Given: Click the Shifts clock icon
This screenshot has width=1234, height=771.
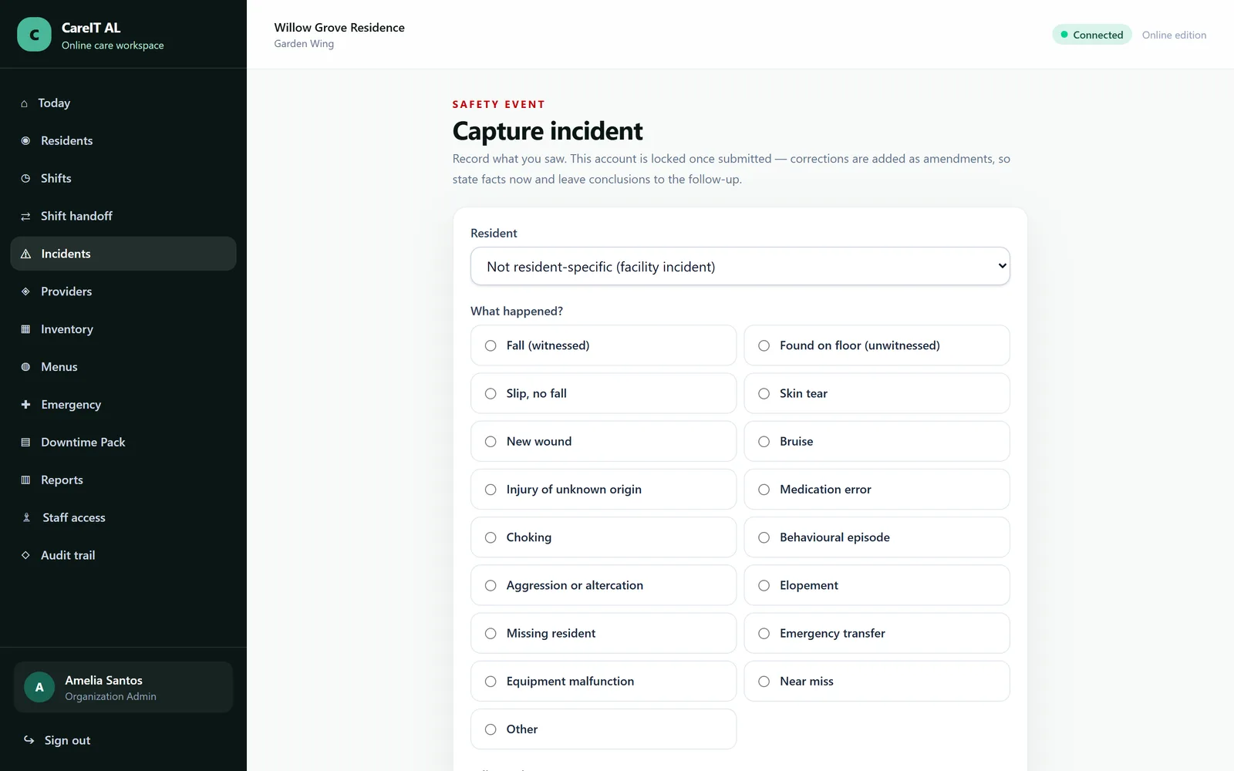Looking at the screenshot, I should (25, 178).
